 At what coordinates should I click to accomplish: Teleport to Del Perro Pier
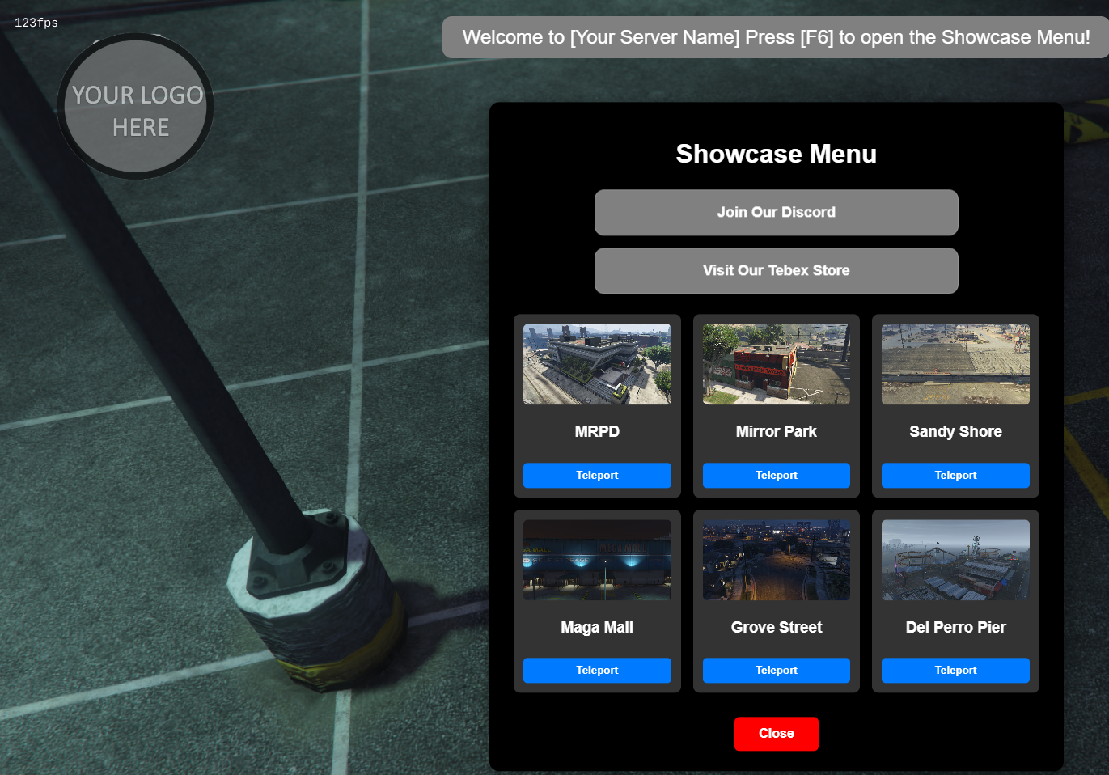(x=955, y=670)
